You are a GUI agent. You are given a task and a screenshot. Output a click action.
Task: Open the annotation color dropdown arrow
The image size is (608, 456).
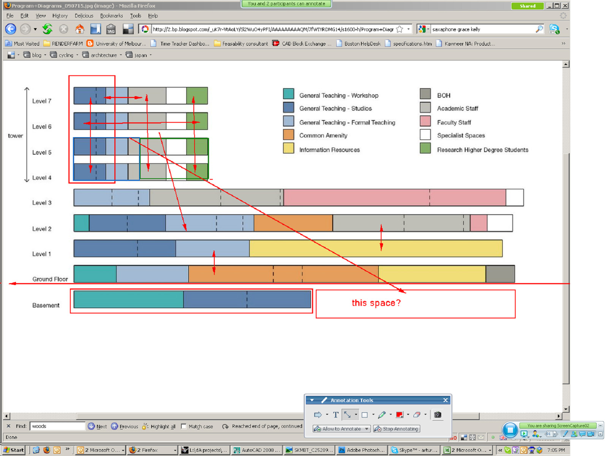pyautogui.click(x=408, y=415)
